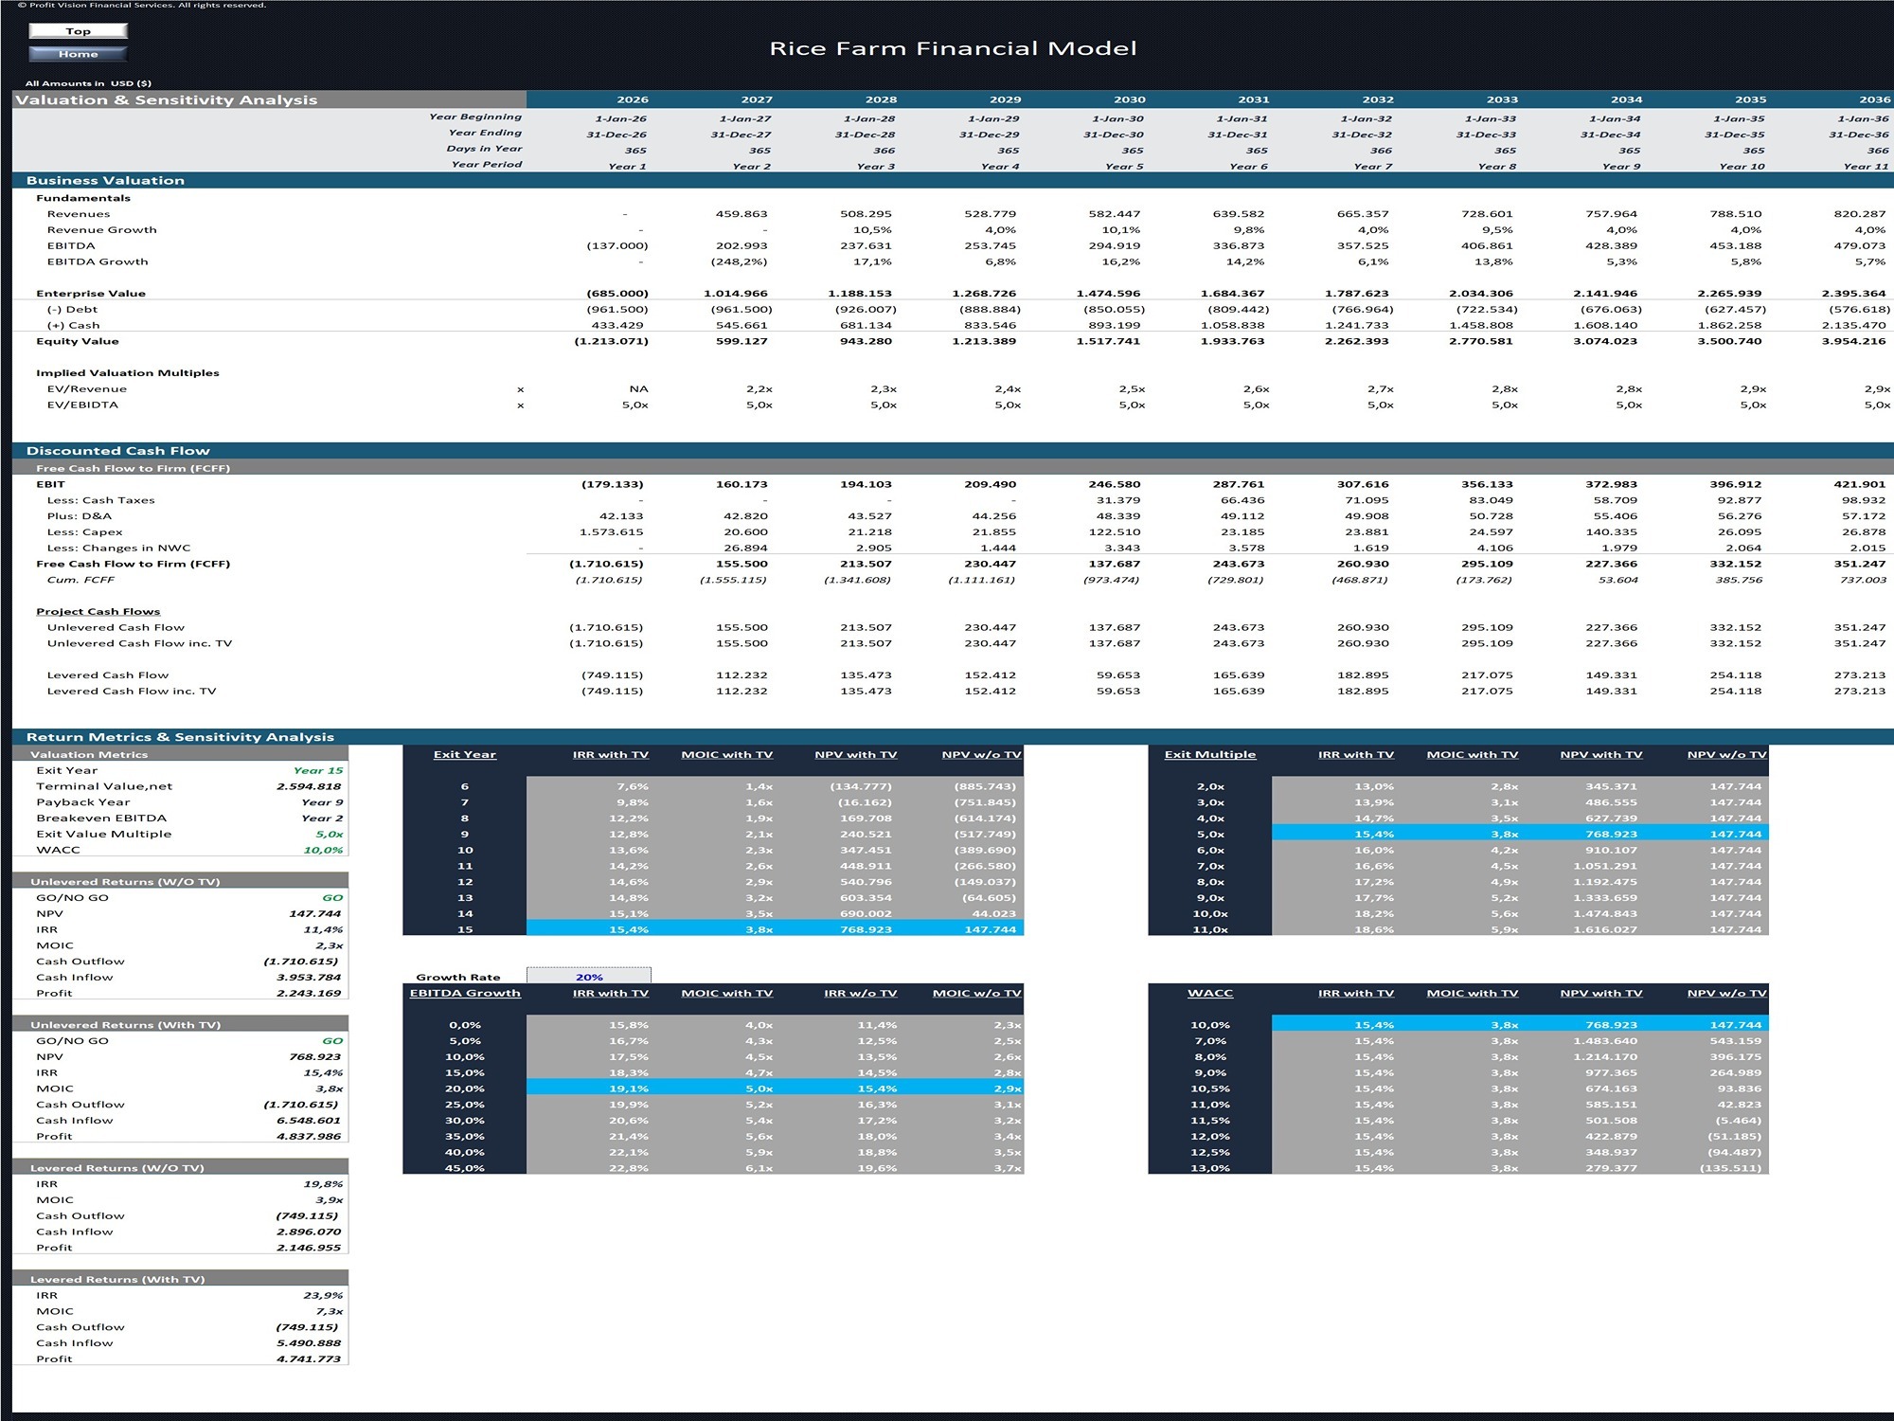Click the highlighted 5,0x exit multiple row
This screenshot has width=1894, height=1421.
click(1458, 834)
